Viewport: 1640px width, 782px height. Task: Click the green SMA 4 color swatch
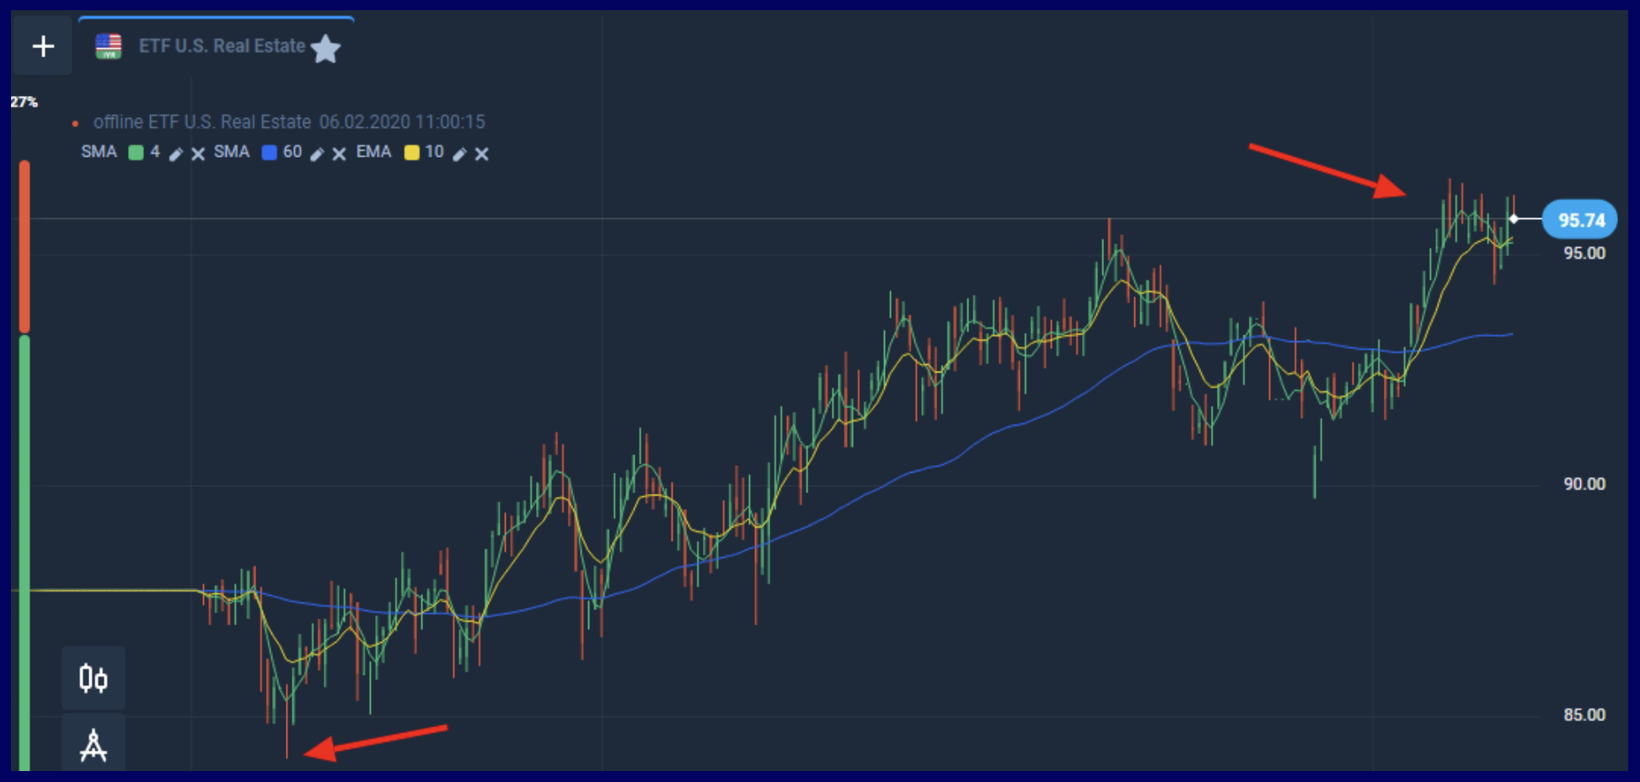coord(136,153)
